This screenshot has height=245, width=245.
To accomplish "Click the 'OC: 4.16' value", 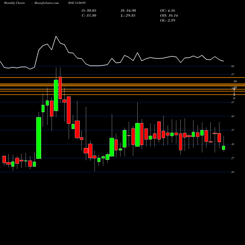I will tap(168, 11).
